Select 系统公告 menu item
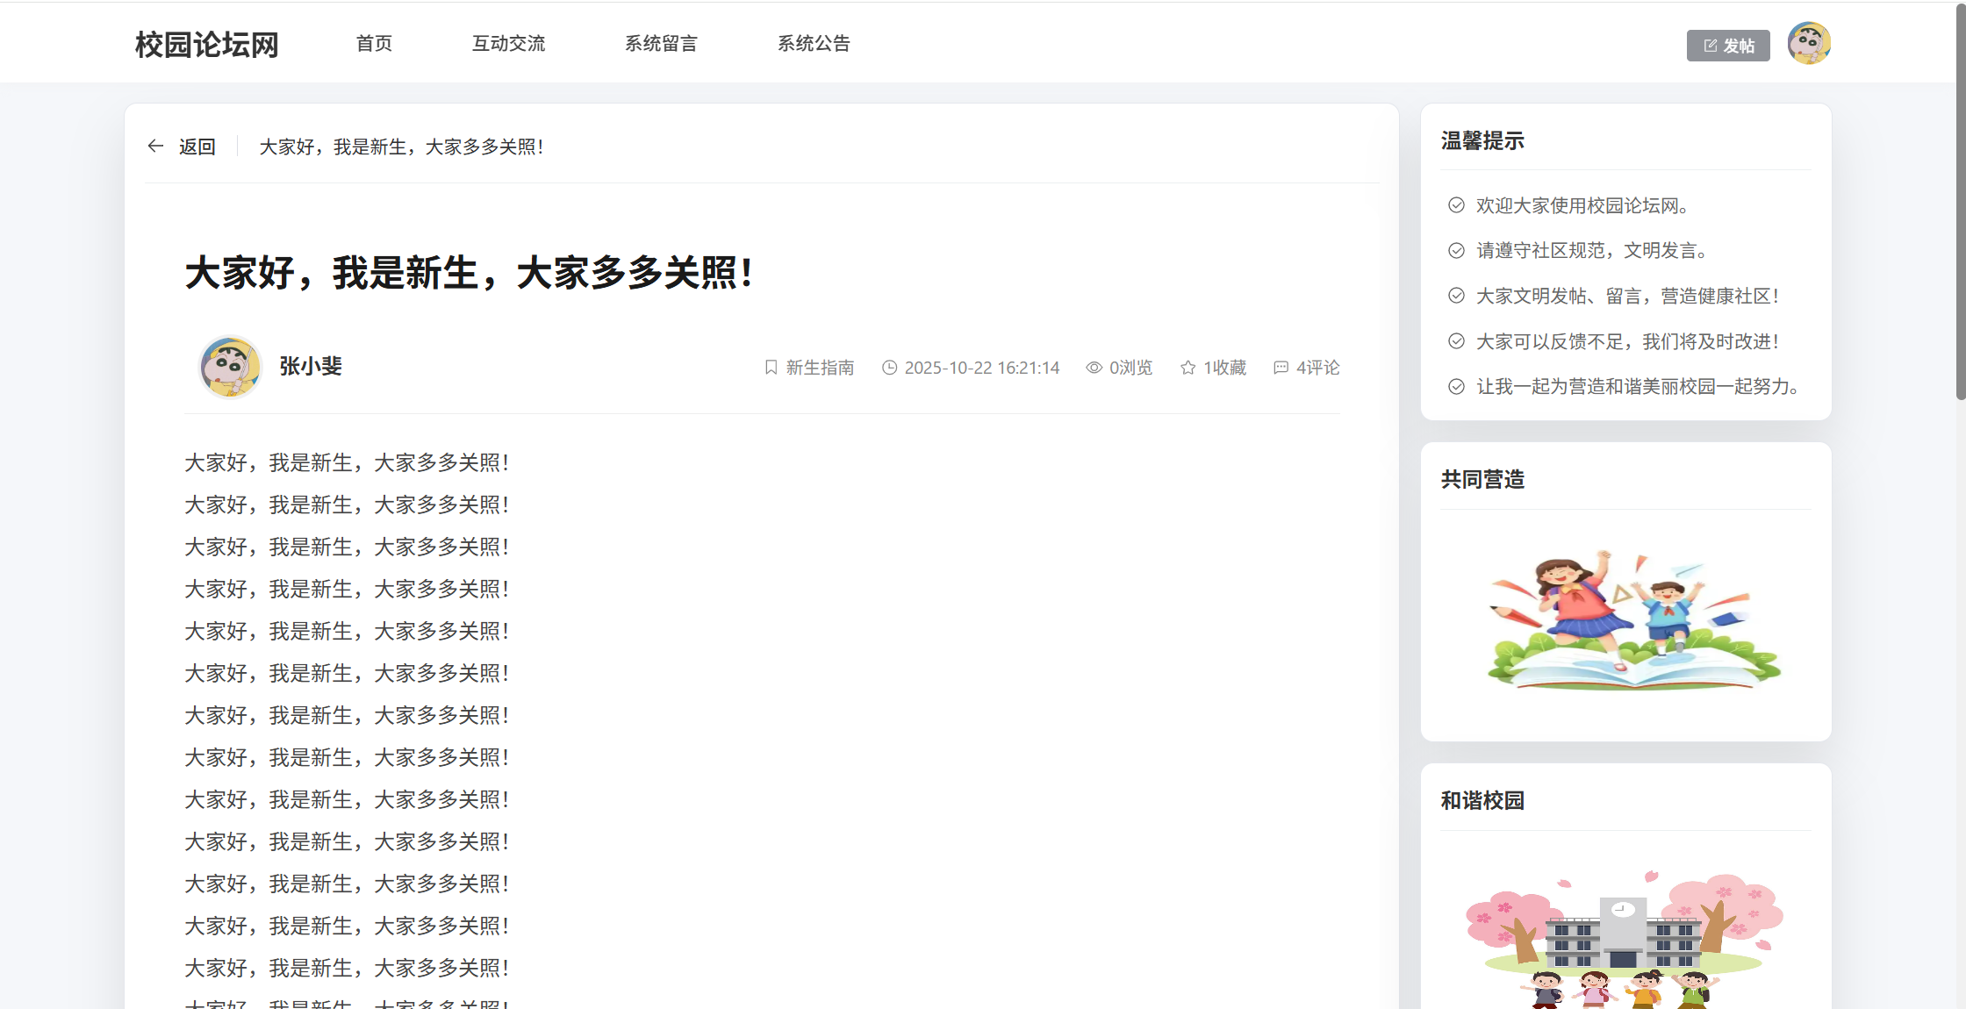Image resolution: width=1966 pixels, height=1009 pixels. [814, 44]
